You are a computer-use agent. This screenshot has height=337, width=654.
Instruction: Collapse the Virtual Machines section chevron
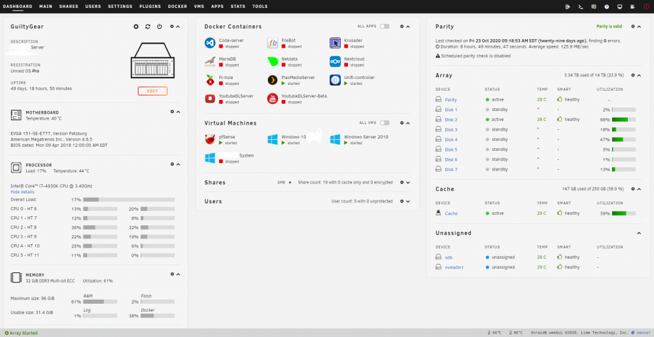click(408, 123)
